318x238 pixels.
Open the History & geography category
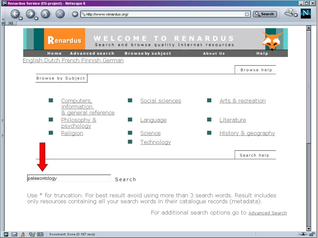[247, 133]
